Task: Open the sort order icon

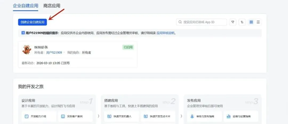Action: [242, 22]
